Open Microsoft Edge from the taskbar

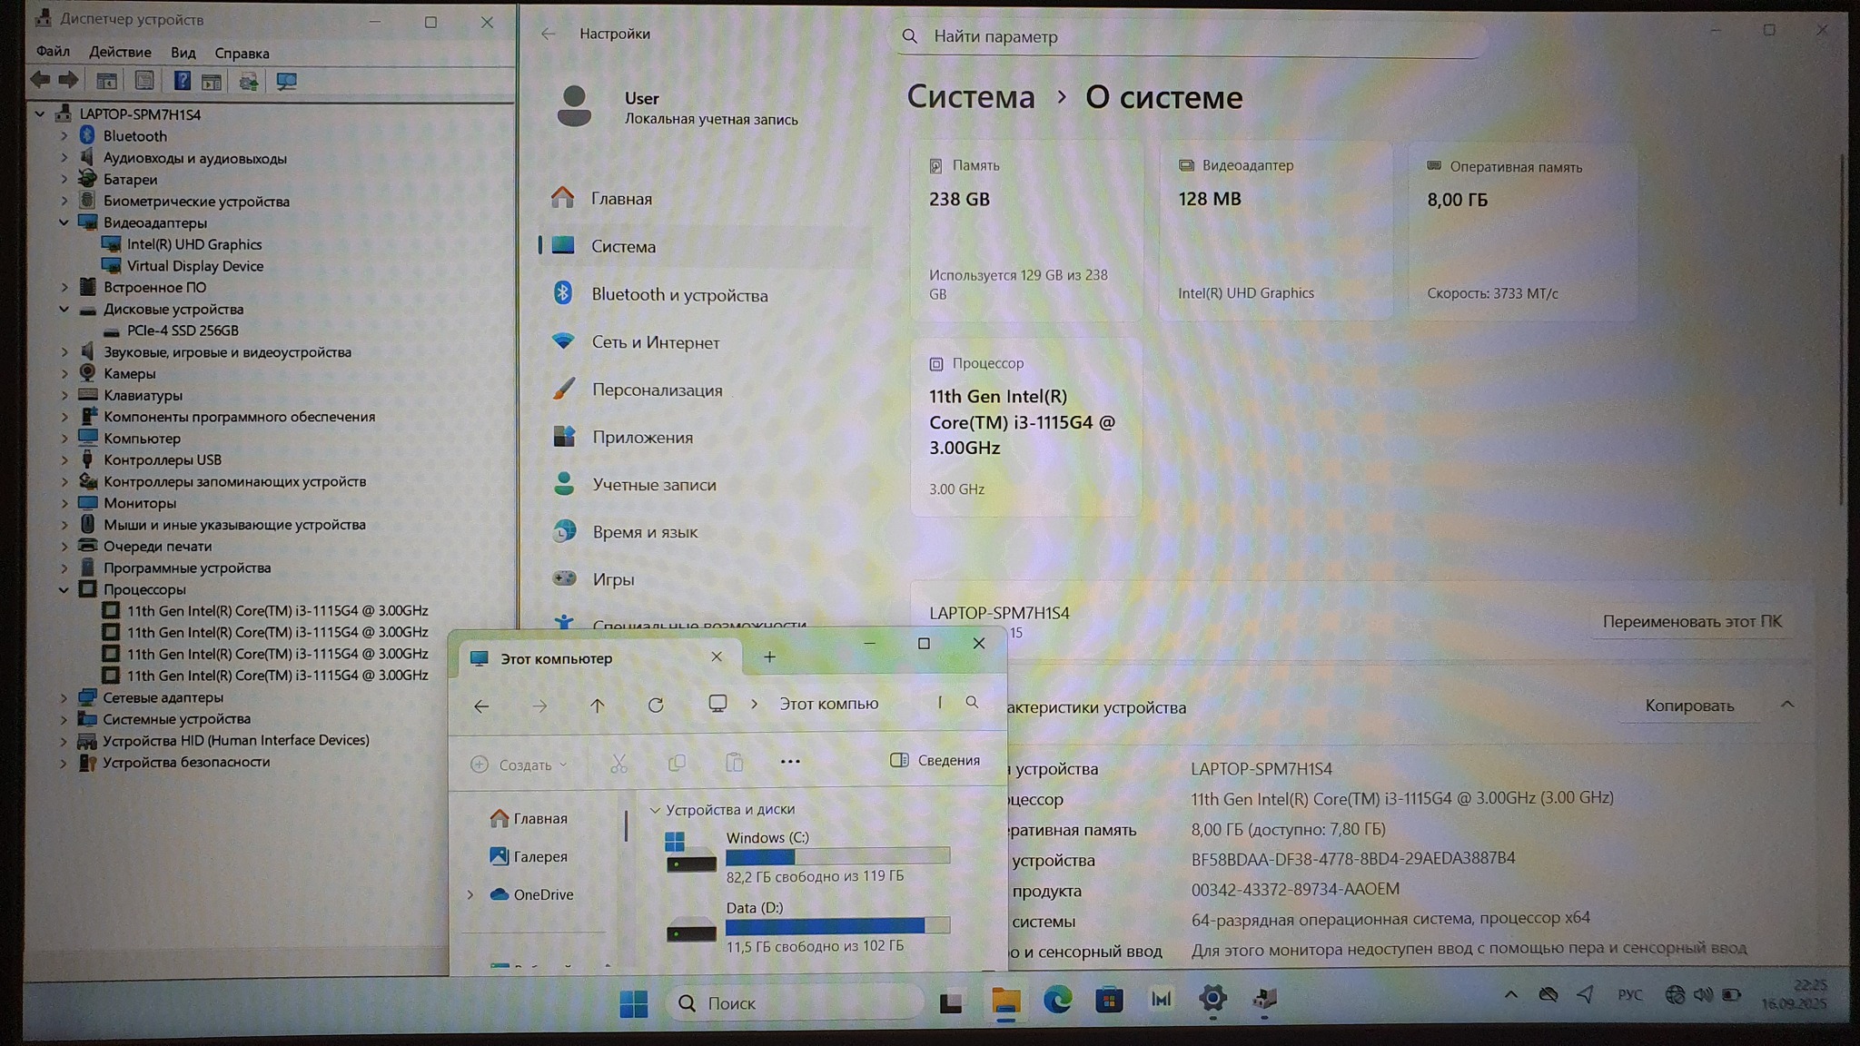tap(1057, 1001)
